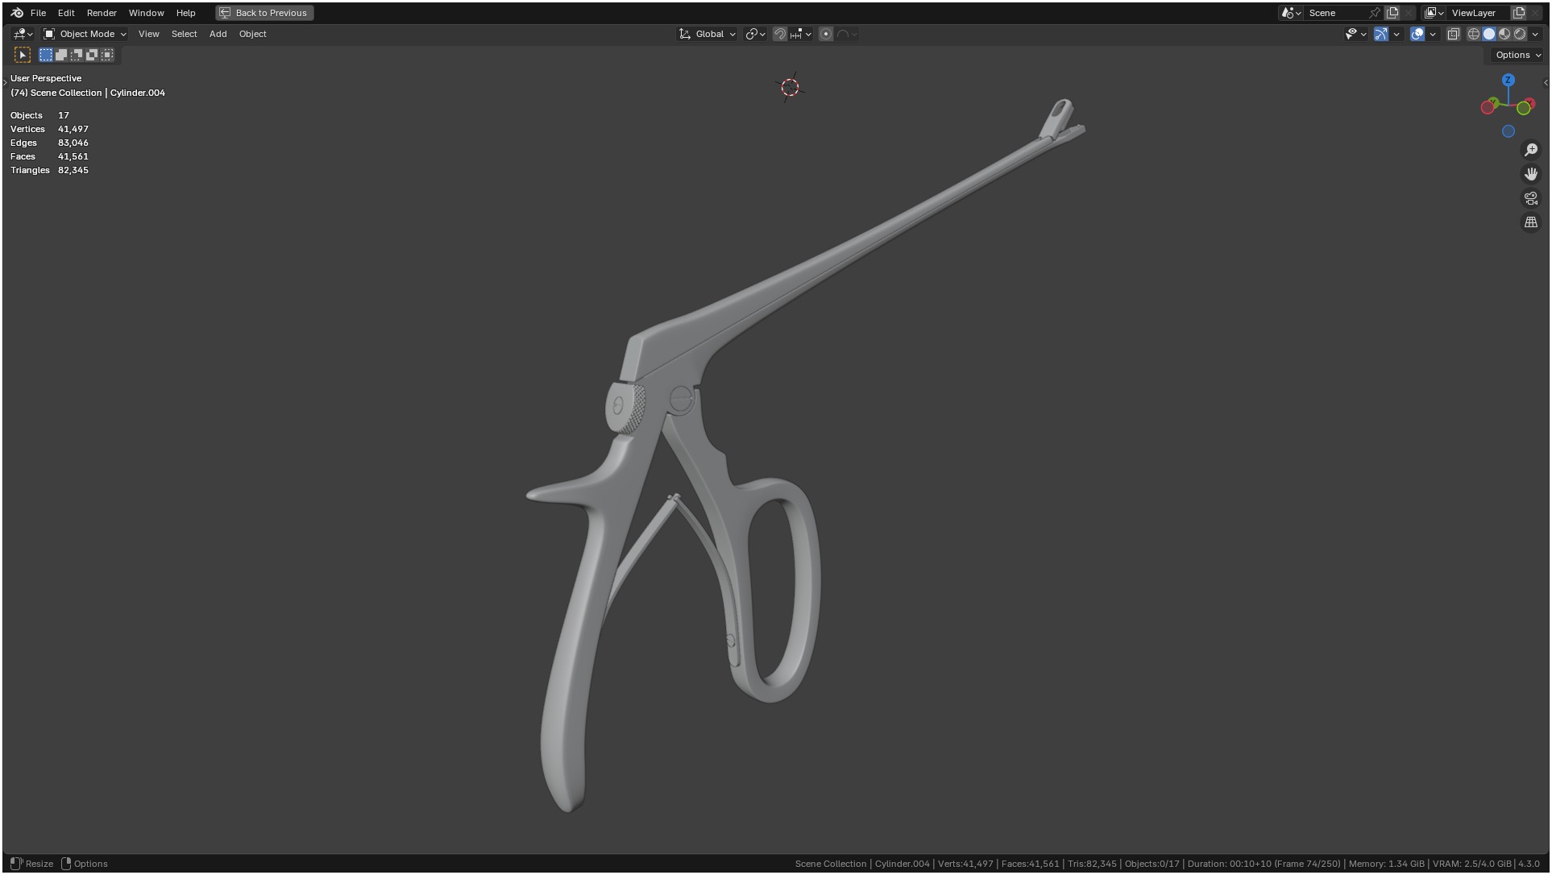Open the Help menu

point(186,13)
